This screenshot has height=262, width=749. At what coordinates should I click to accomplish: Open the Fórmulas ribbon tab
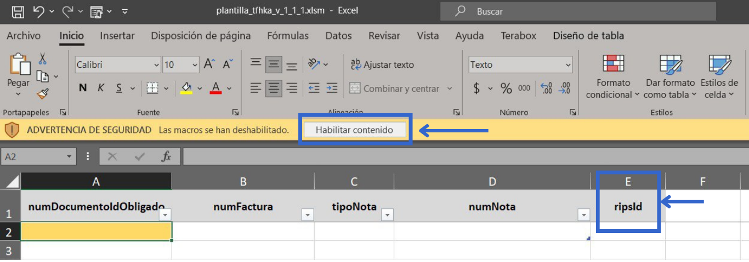pos(288,36)
